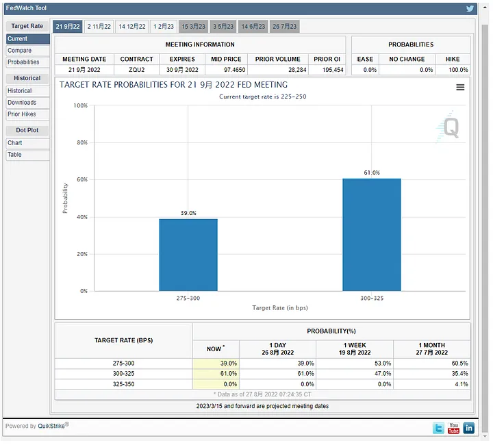Select Prior Hikes in the sidebar

click(x=23, y=114)
